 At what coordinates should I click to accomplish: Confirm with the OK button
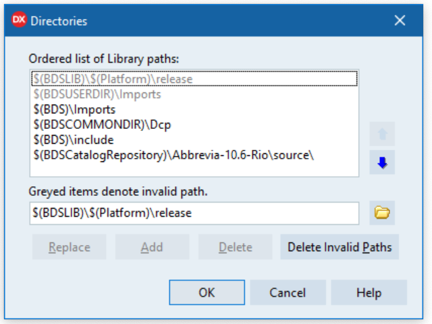(x=207, y=293)
